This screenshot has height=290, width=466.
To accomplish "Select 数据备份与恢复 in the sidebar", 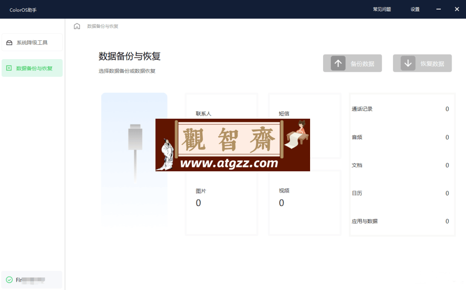I will [32, 68].
